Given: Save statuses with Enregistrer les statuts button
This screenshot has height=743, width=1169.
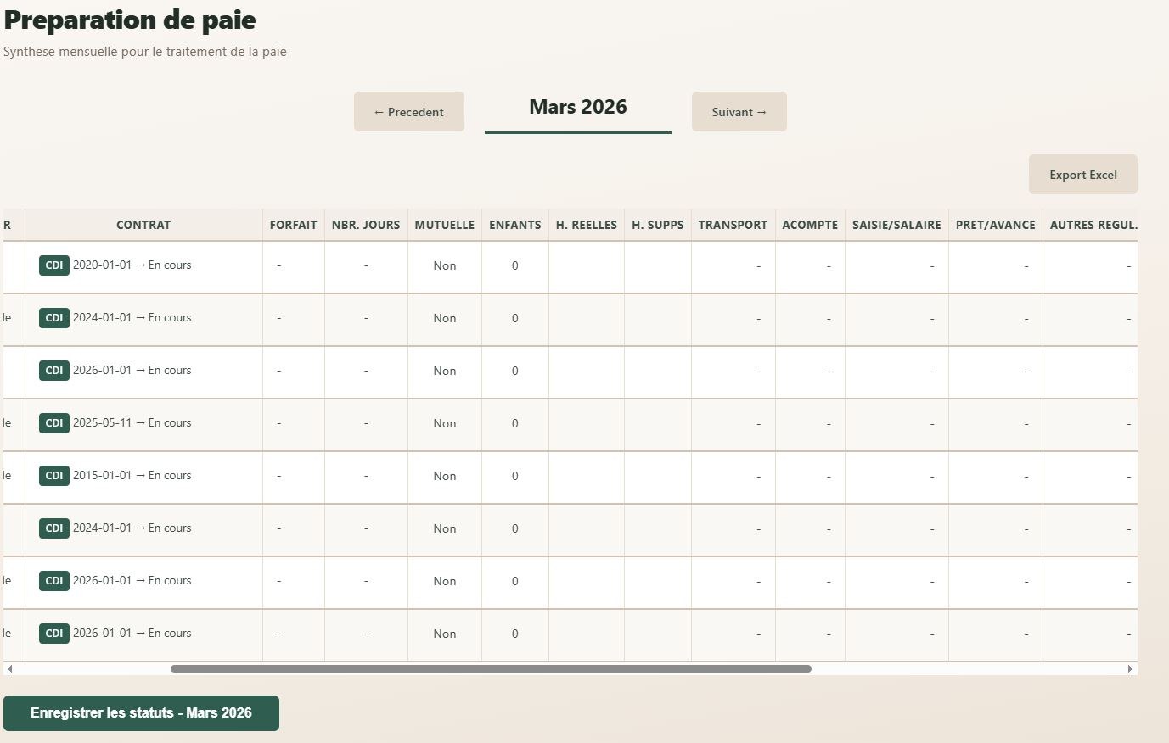Looking at the screenshot, I should (x=141, y=713).
